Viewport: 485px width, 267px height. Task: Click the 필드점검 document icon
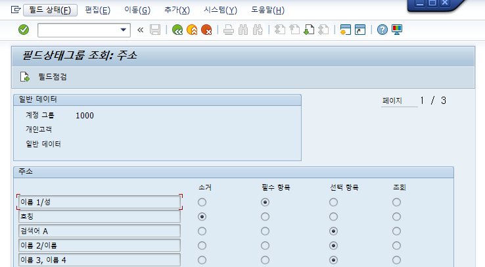click(x=24, y=77)
